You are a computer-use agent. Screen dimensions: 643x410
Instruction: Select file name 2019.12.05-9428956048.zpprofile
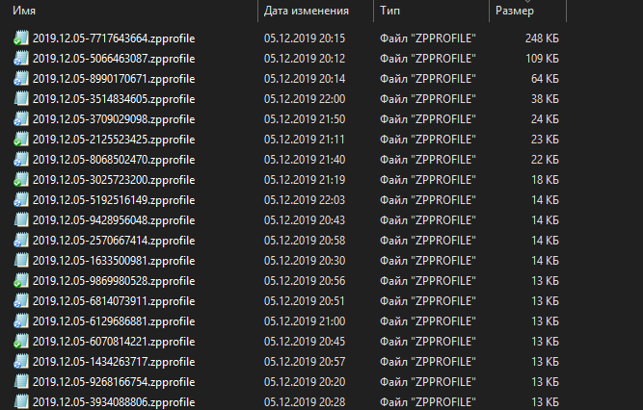click(x=114, y=220)
